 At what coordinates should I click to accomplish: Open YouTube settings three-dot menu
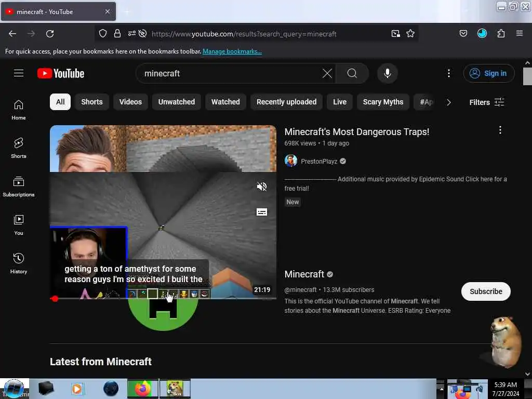tap(448, 73)
